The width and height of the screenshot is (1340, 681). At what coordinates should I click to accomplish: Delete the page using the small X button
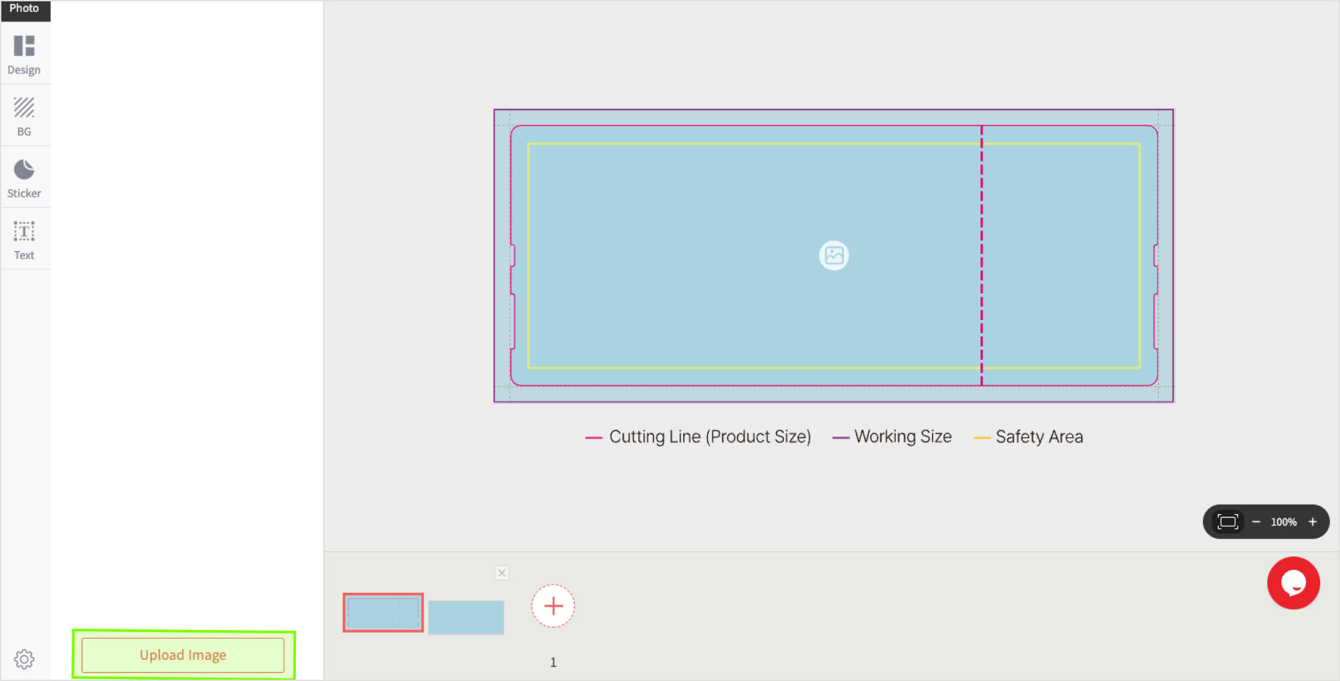(502, 573)
